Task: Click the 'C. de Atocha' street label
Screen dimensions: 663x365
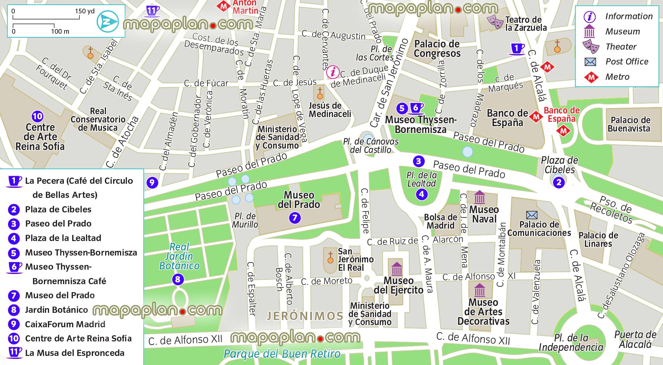Action: [x=123, y=142]
